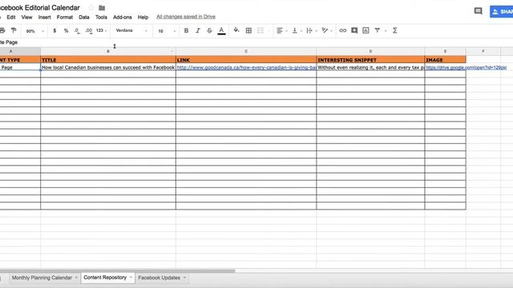This screenshot has width=513, height=288.
Task: Toggle strikethrough formatting
Action: point(209,30)
